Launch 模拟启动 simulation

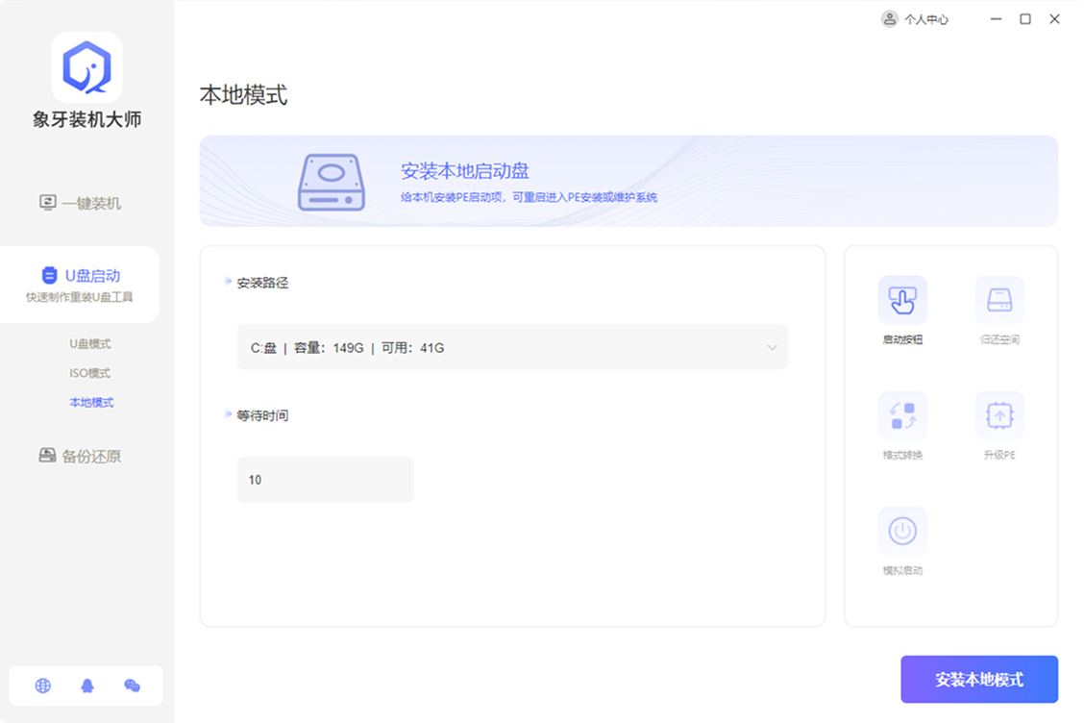tap(901, 532)
